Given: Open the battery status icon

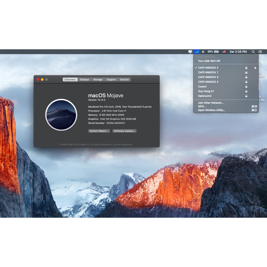Looking at the screenshot, I should point(216,52).
